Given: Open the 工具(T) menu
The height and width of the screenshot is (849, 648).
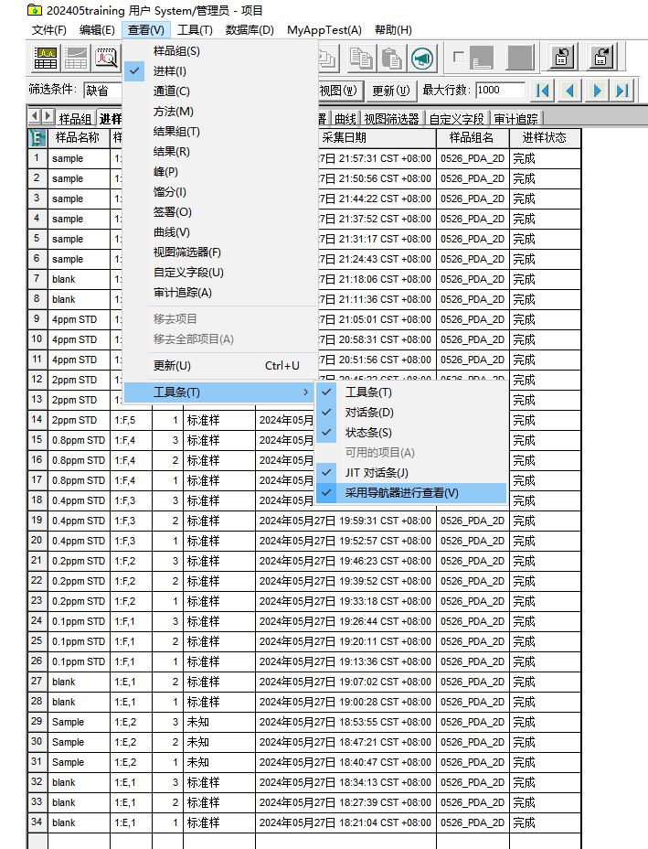Looking at the screenshot, I should pyautogui.click(x=195, y=30).
